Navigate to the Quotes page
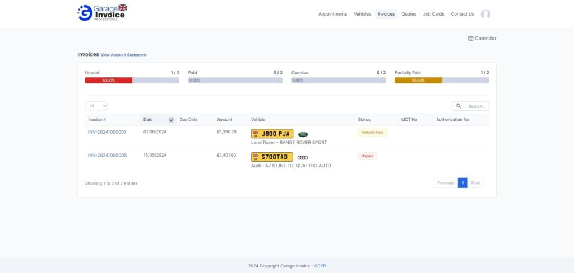 (409, 14)
